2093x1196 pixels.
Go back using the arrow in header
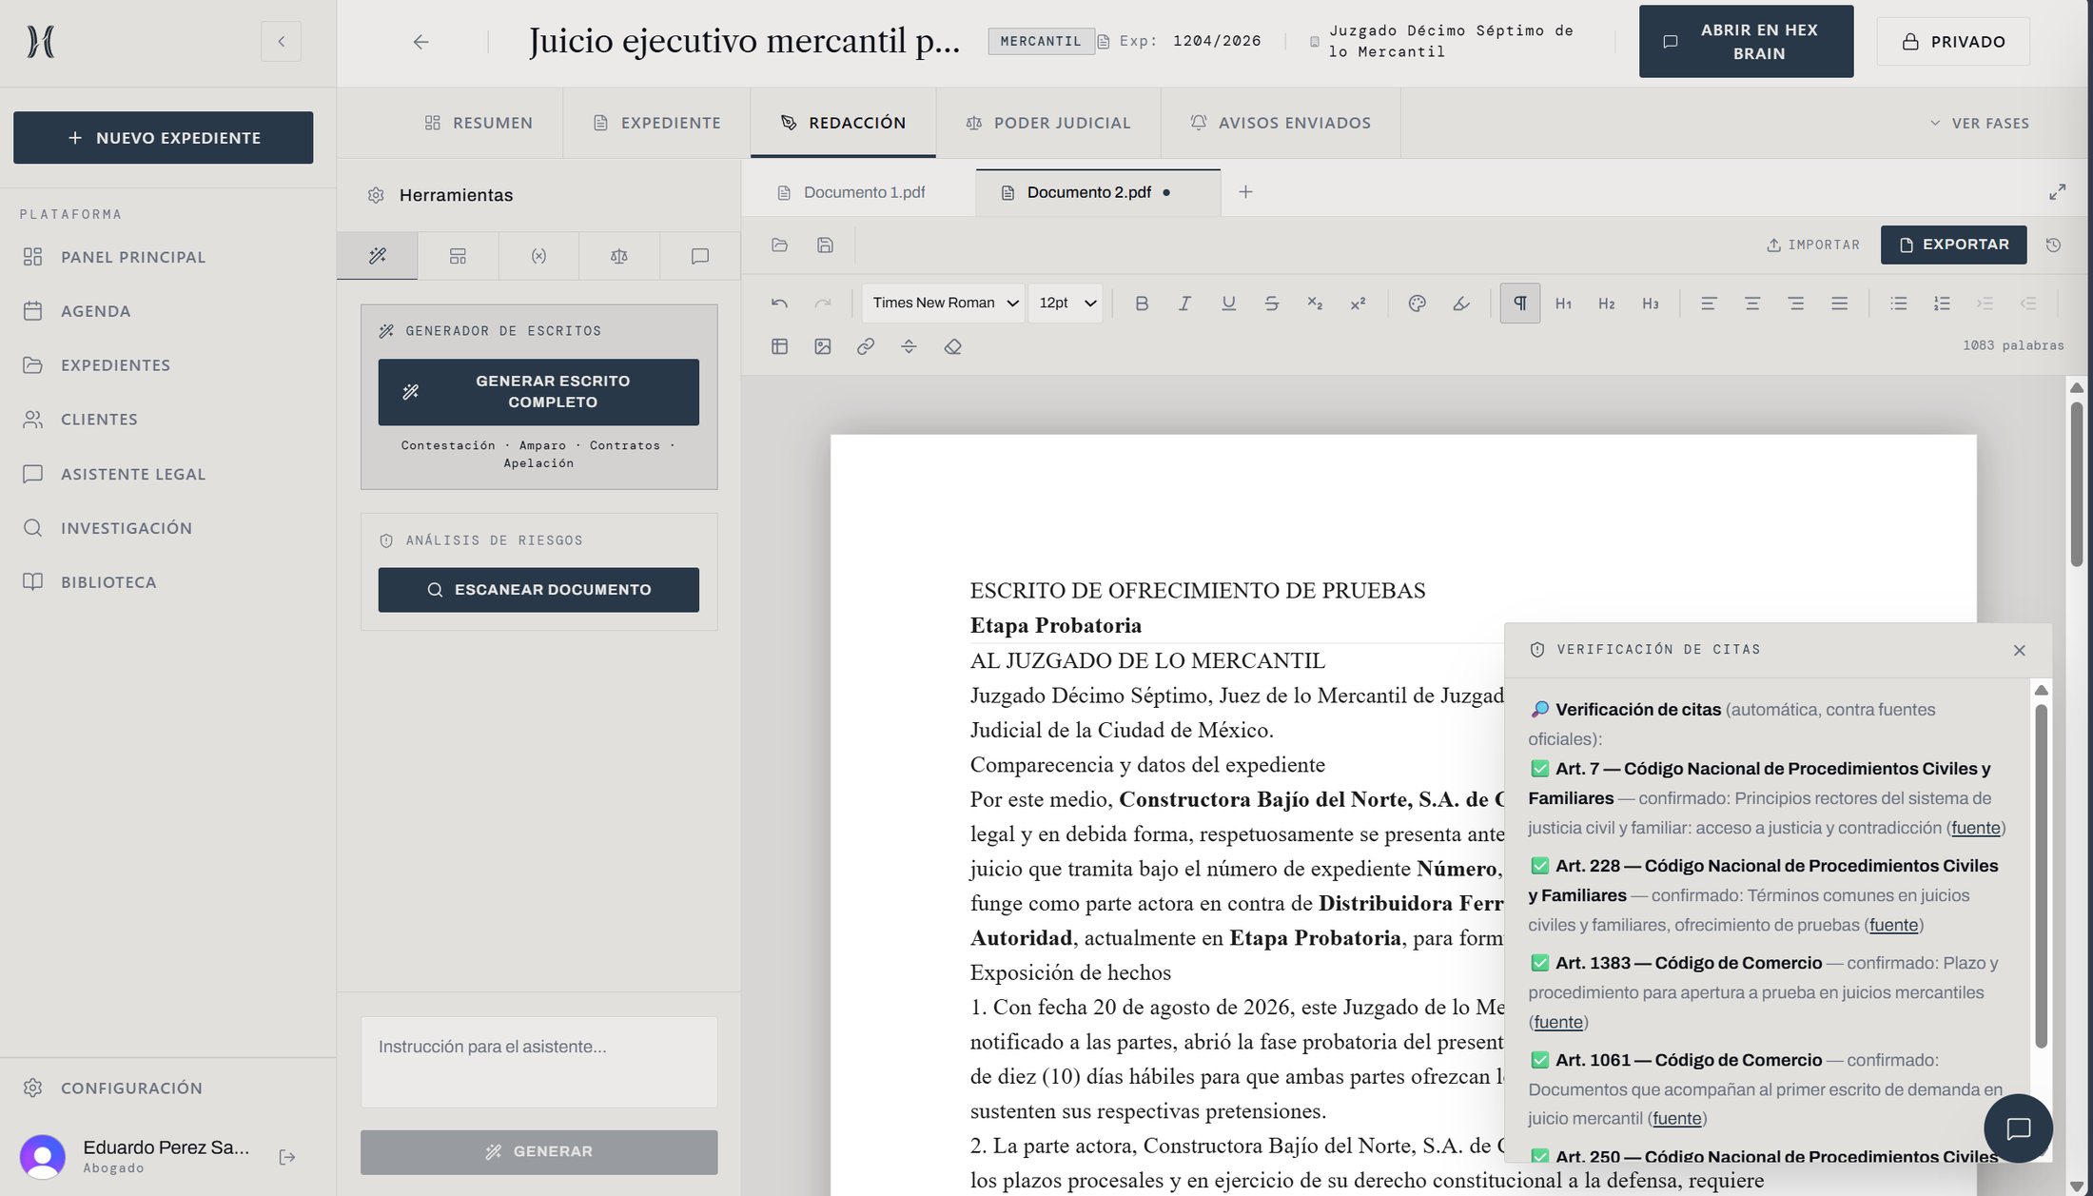coord(421,41)
